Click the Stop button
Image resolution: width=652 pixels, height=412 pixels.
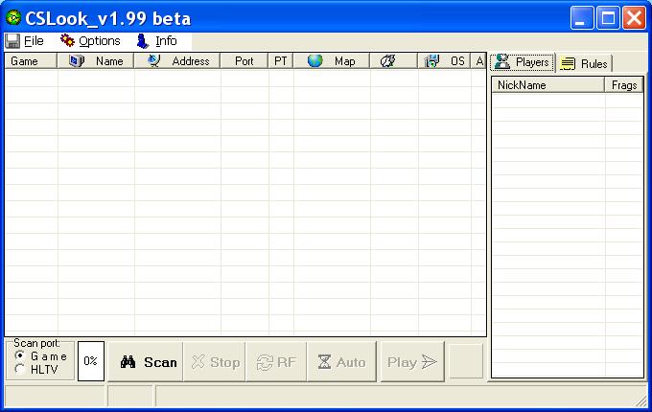pos(214,362)
